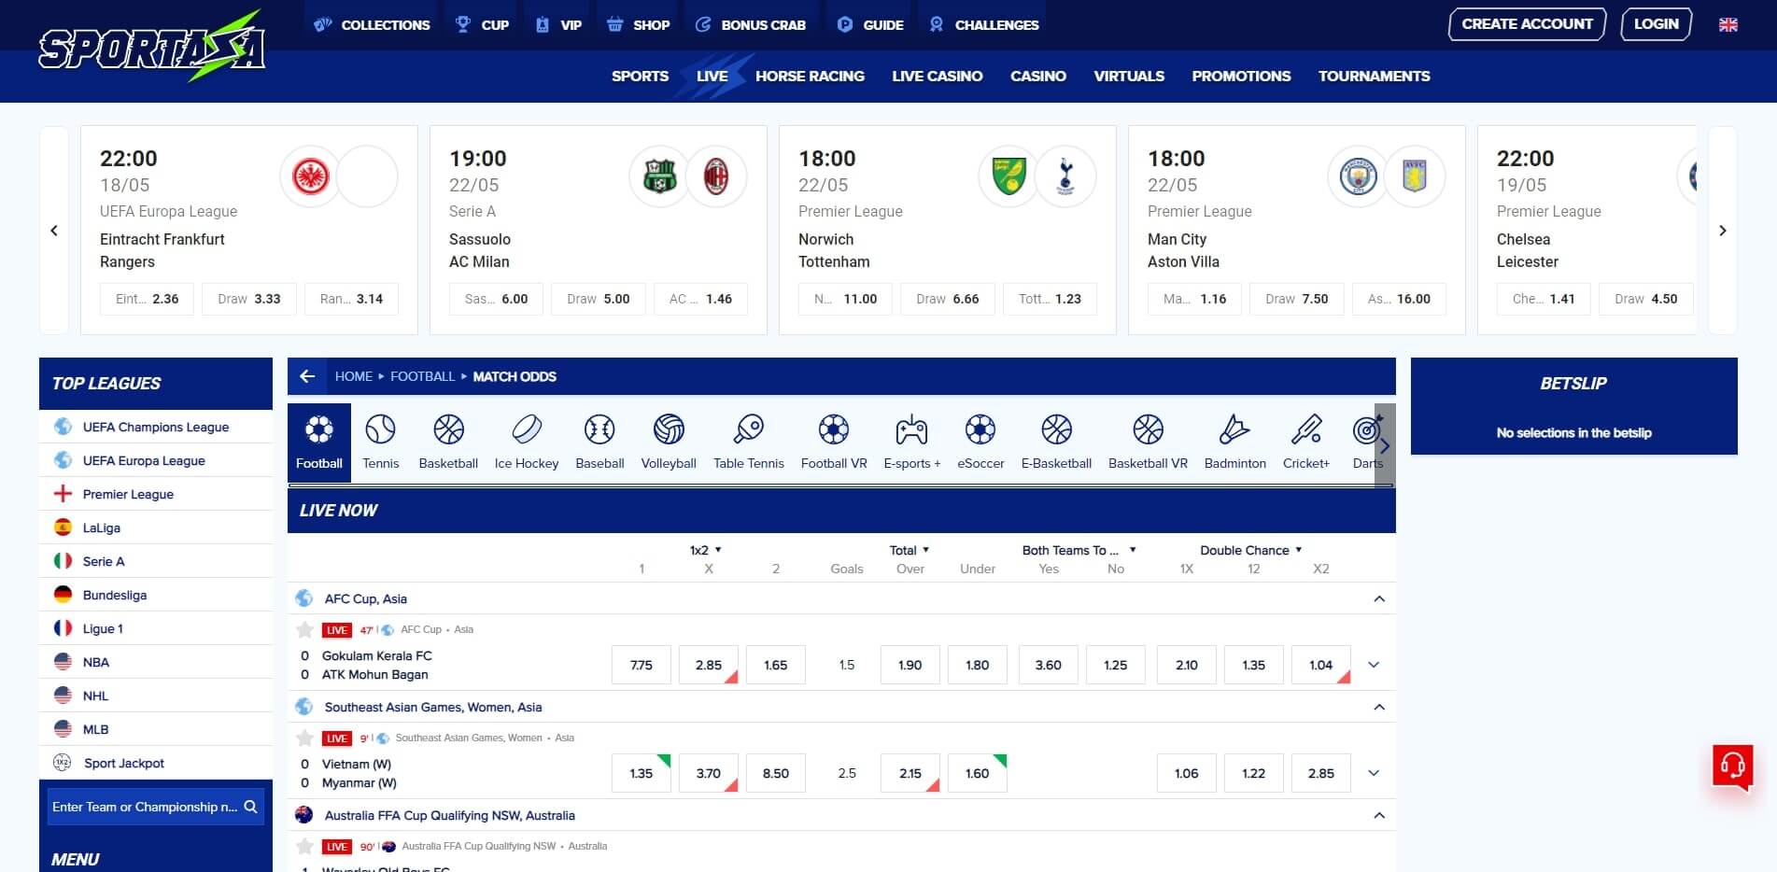Open the Total market dropdown

910,550
